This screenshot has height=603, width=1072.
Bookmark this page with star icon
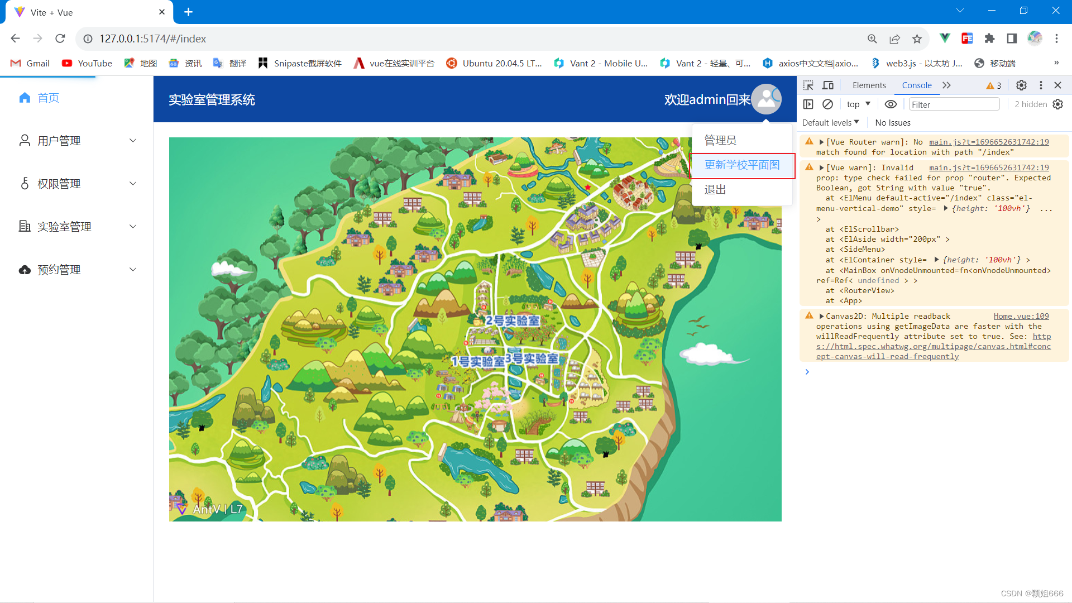tap(917, 39)
